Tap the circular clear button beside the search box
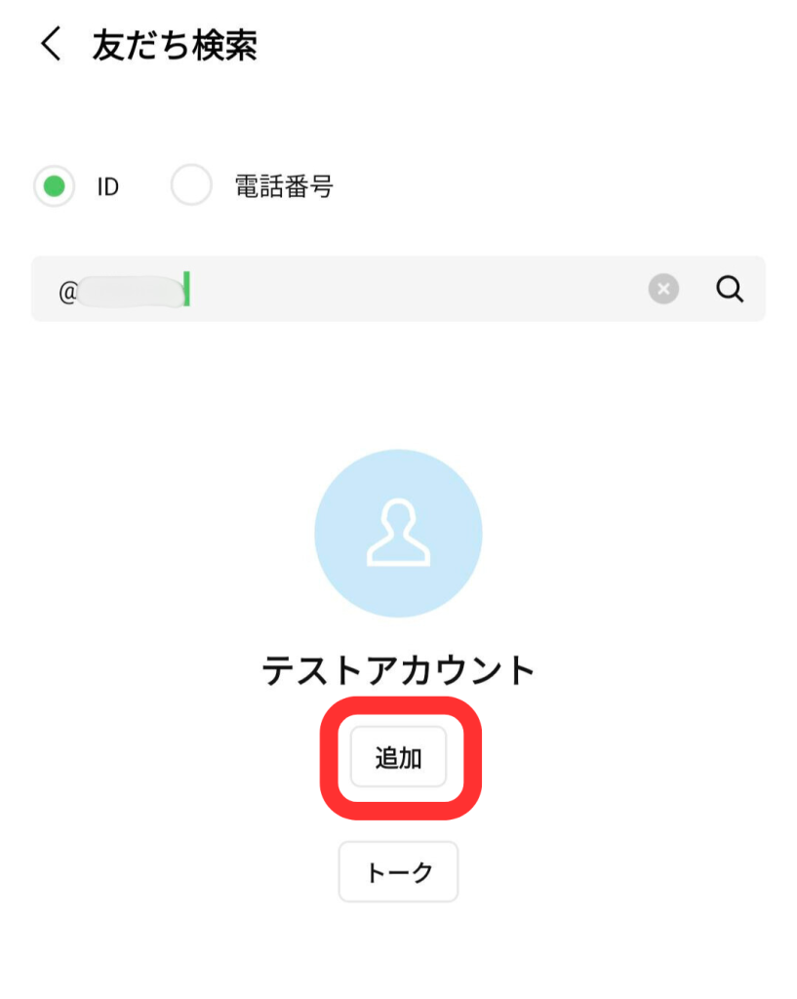The image size is (797, 999). pyautogui.click(x=663, y=289)
